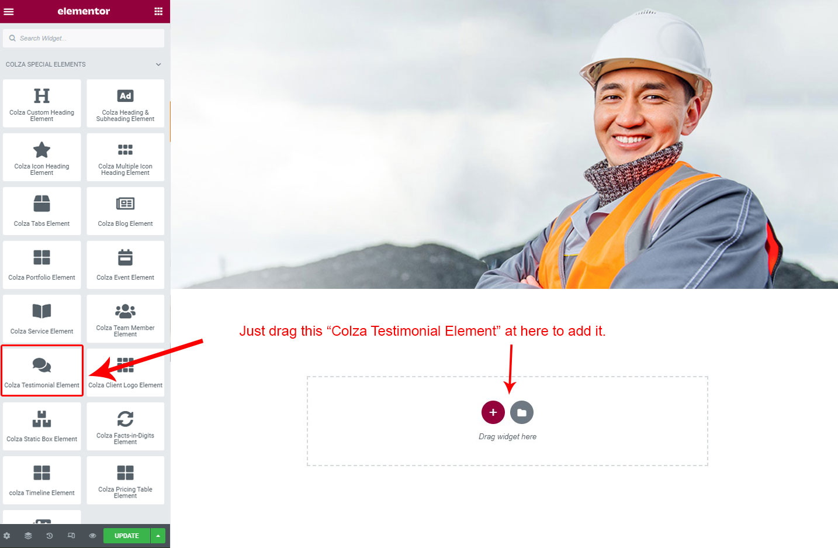Click the plus button to add section
The height and width of the screenshot is (548, 838).
point(493,412)
